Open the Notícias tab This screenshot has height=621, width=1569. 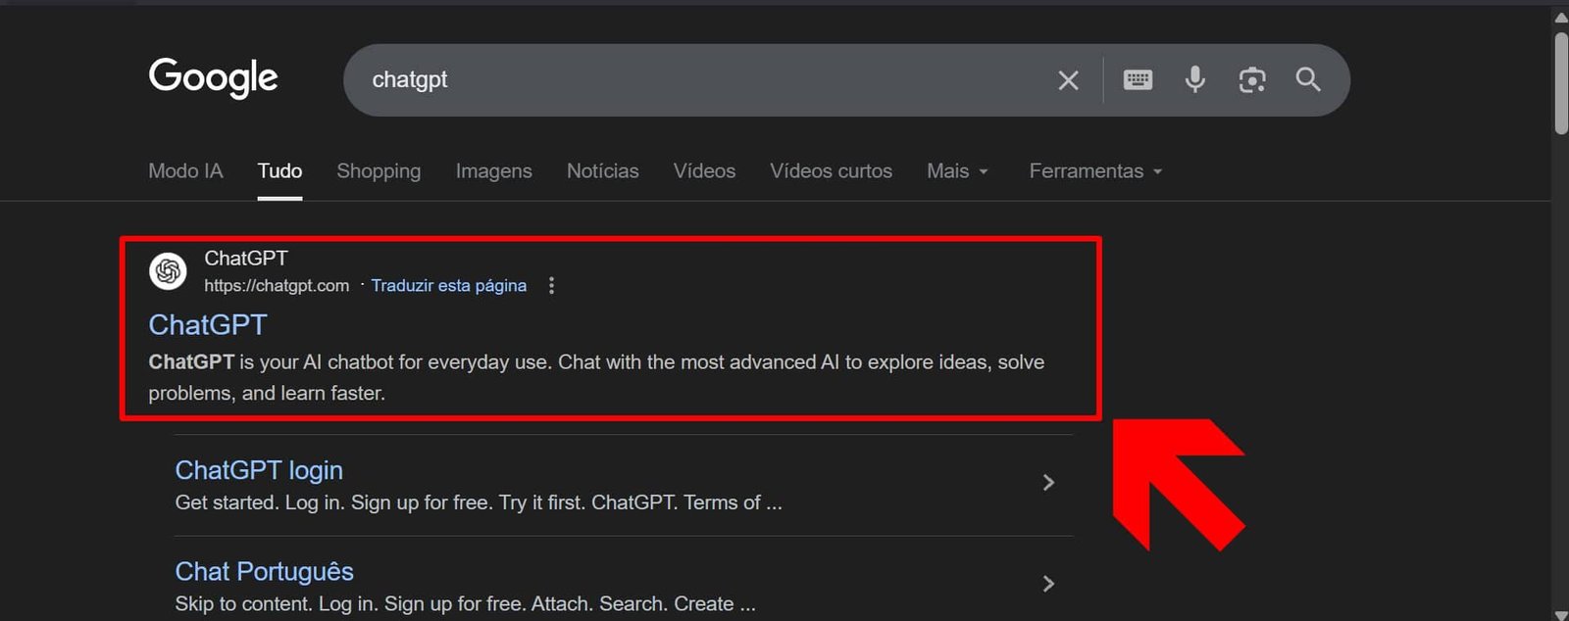click(x=602, y=171)
